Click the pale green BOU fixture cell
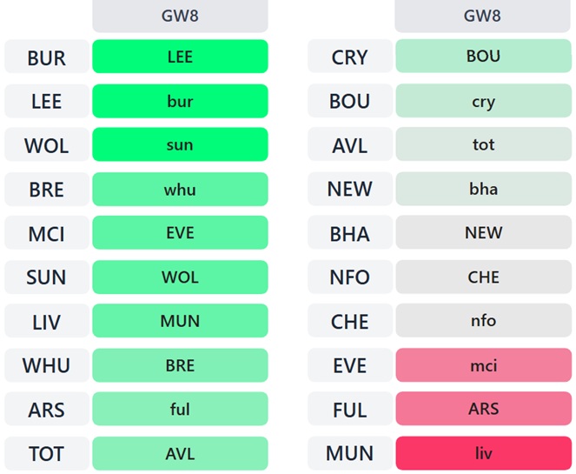576x474 pixels. point(483,57)
